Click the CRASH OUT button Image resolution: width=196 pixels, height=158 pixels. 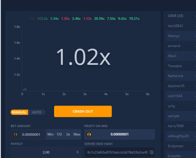click(83, 111)
